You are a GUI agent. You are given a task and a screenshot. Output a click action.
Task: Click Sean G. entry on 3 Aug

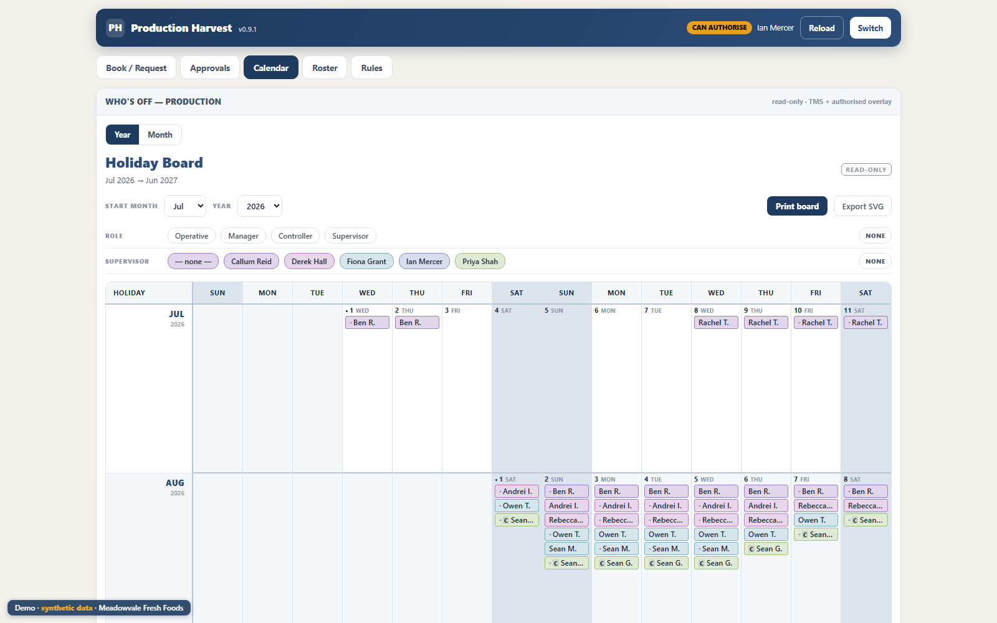point(616,563)
